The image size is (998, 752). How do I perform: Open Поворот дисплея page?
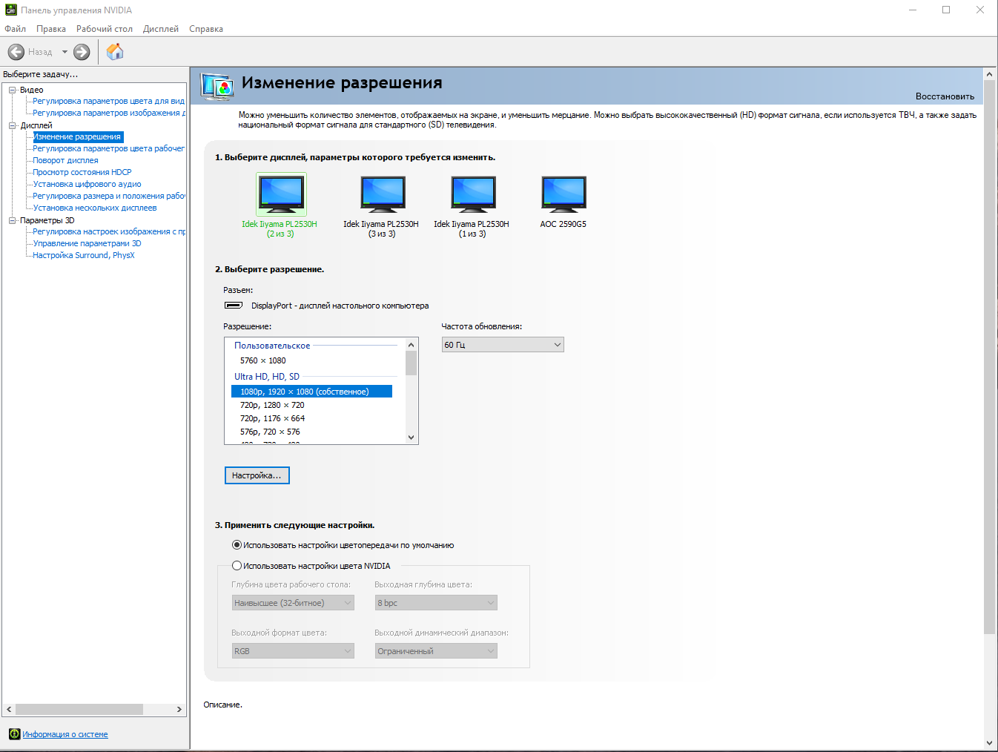coord(65,160)
